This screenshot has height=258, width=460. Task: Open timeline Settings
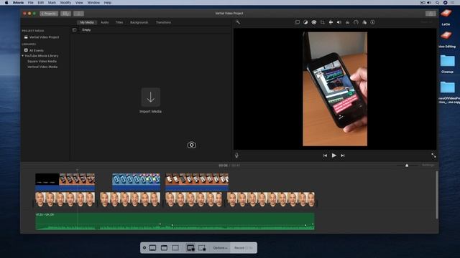pos(428,166)
